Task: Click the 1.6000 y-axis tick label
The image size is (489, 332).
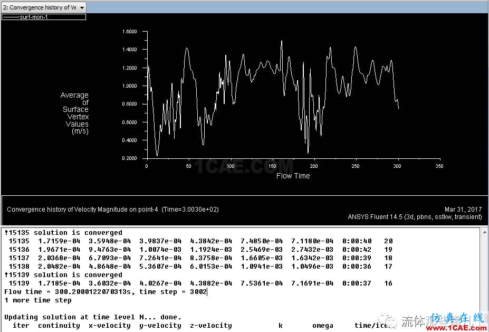Action: 129,32
